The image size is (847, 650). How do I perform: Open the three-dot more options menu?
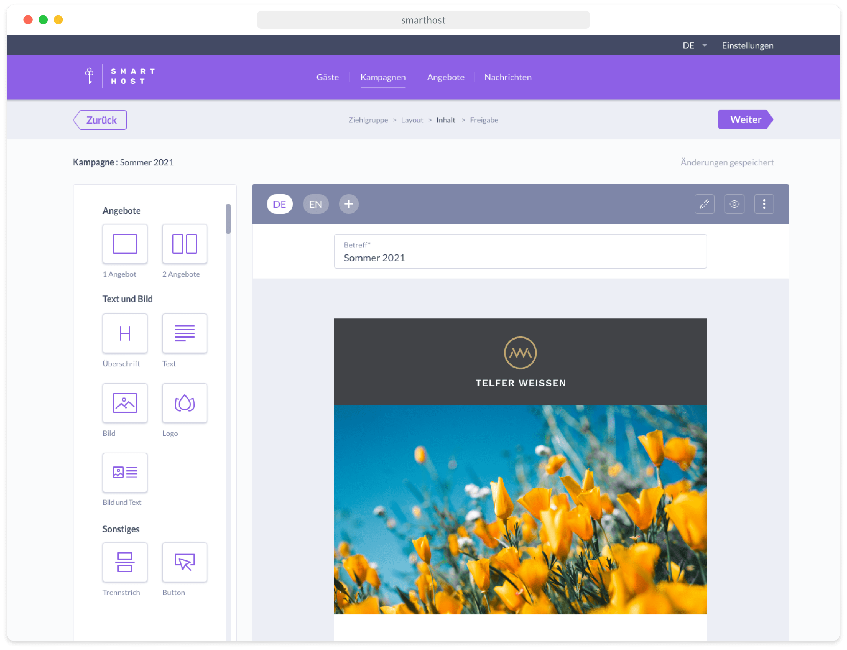click(764, 204)
